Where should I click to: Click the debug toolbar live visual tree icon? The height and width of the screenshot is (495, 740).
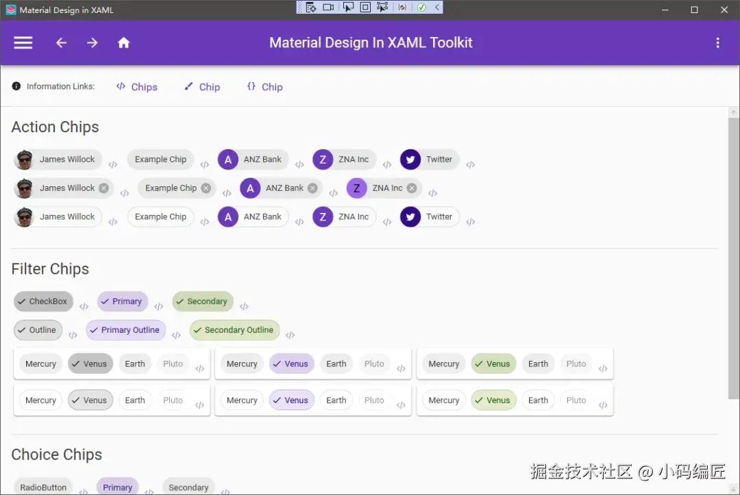[310, 7]
